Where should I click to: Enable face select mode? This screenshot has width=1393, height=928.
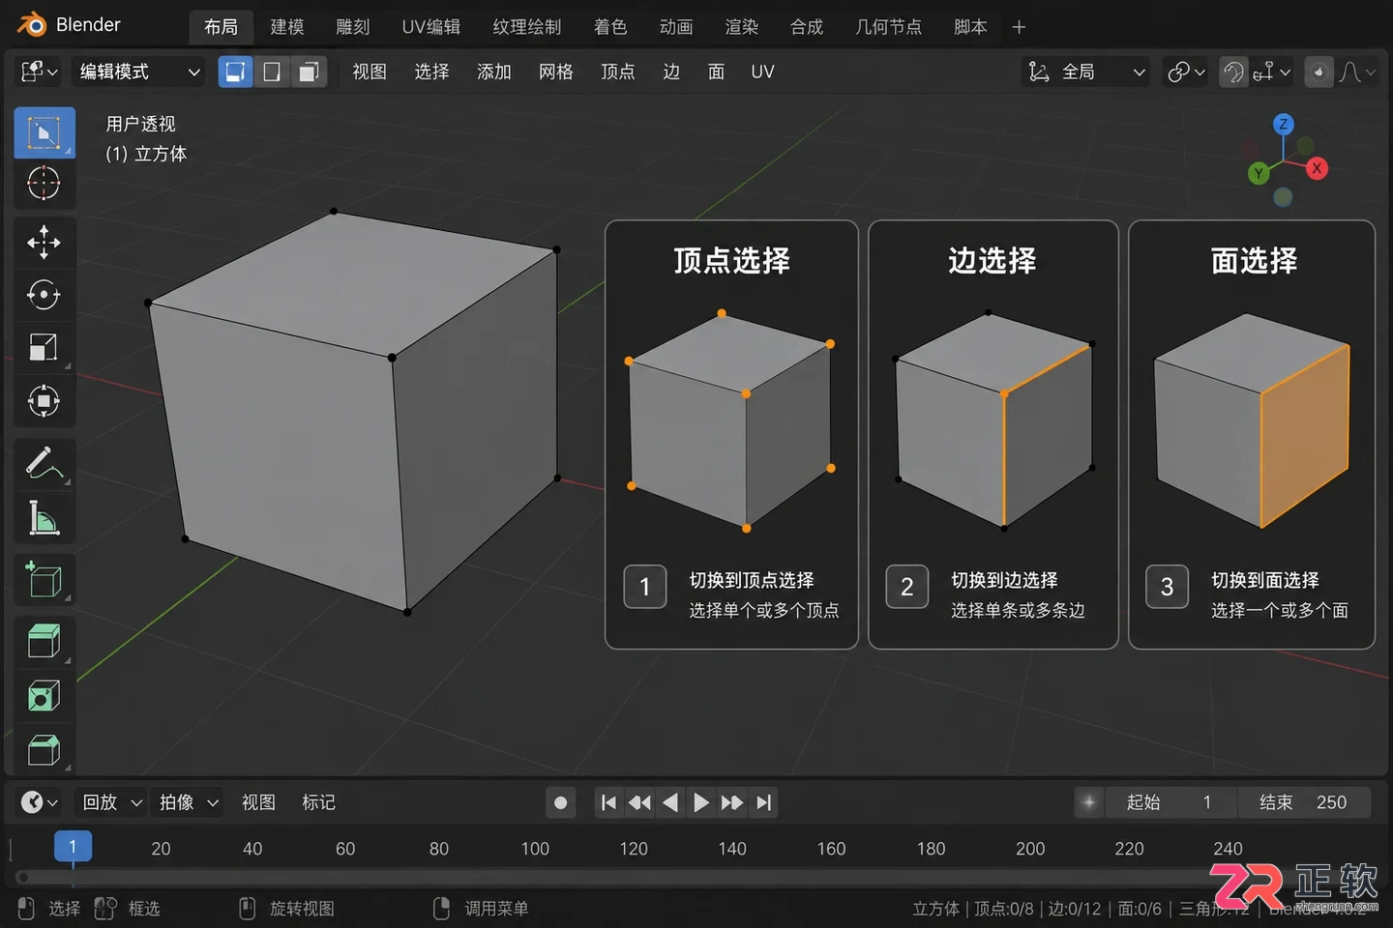[309, 72]
